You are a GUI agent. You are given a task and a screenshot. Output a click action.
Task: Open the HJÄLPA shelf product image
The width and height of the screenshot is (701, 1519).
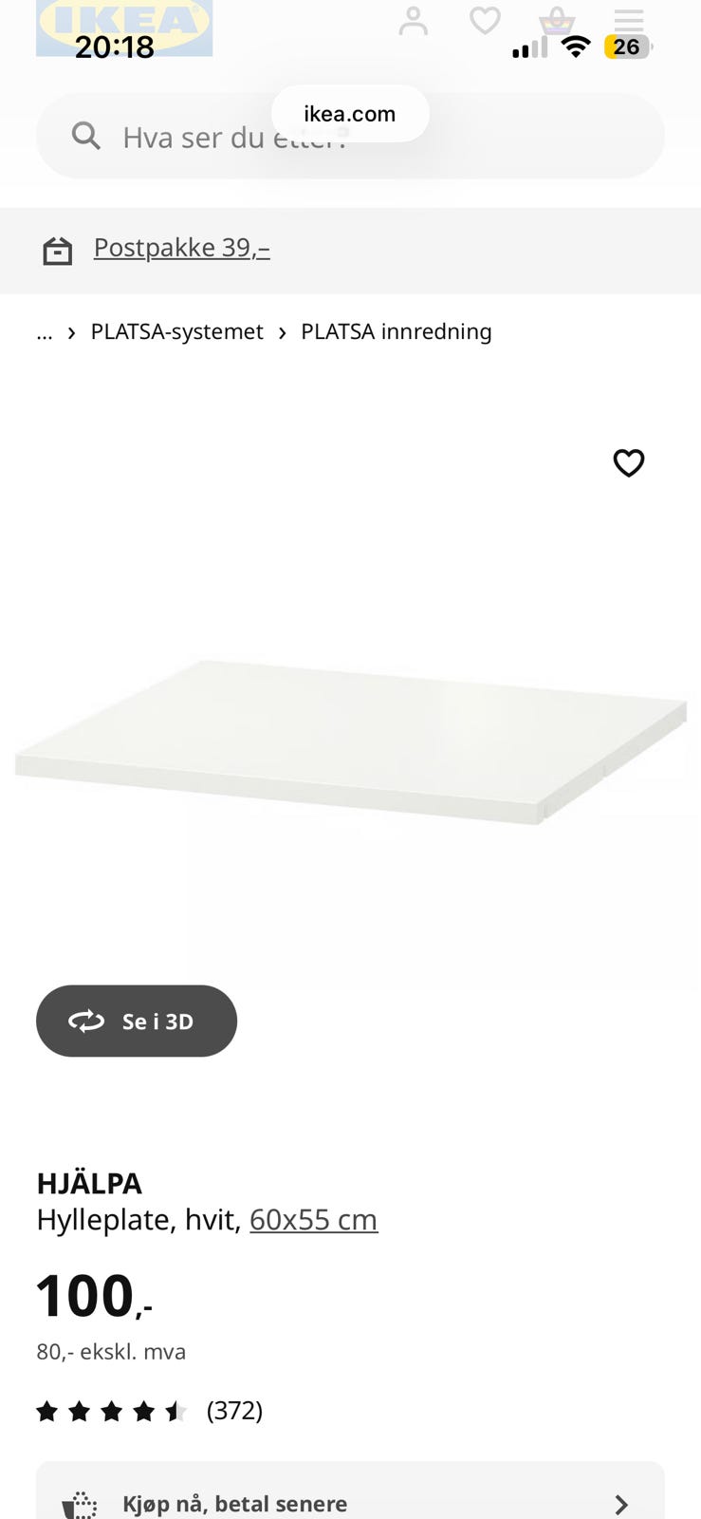350,741
